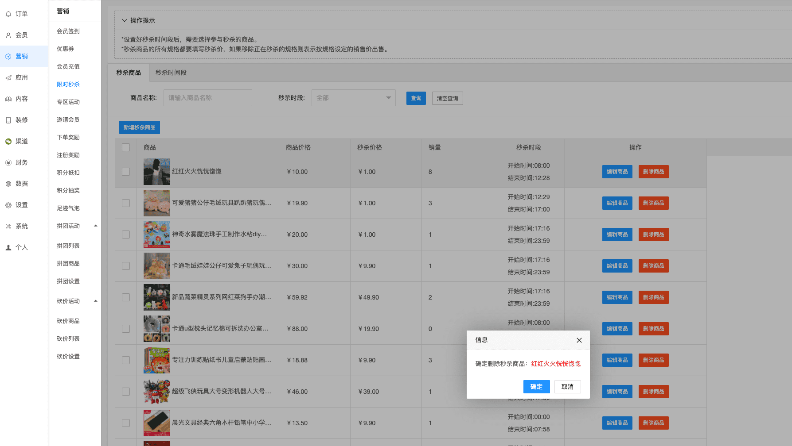This screenshot has height=446, width=792.
Task: Click the gear icon for 设置
Action: click(8, 205)
